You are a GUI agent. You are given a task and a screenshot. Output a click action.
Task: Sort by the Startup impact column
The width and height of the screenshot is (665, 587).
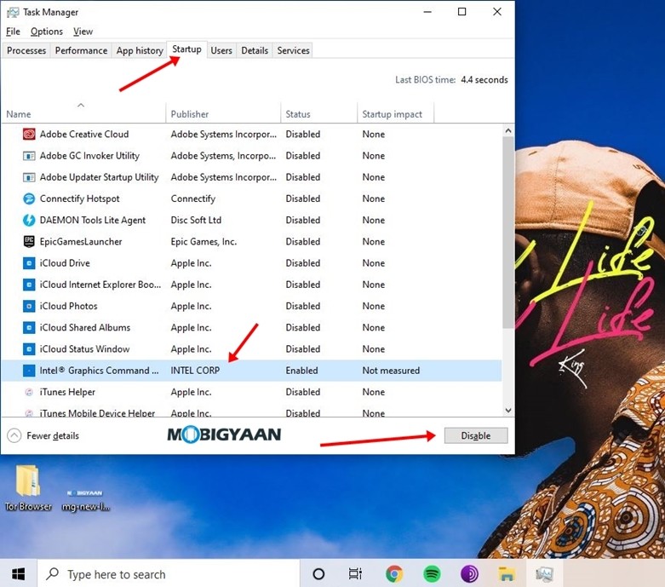point(396,113)
